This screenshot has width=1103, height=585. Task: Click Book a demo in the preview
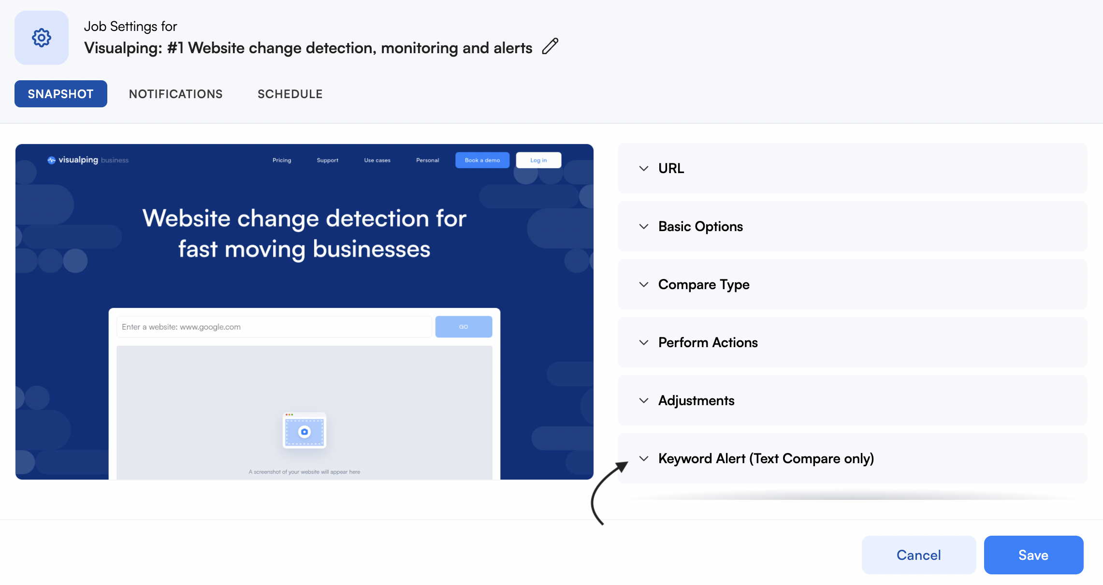click(x=482, y=160)
